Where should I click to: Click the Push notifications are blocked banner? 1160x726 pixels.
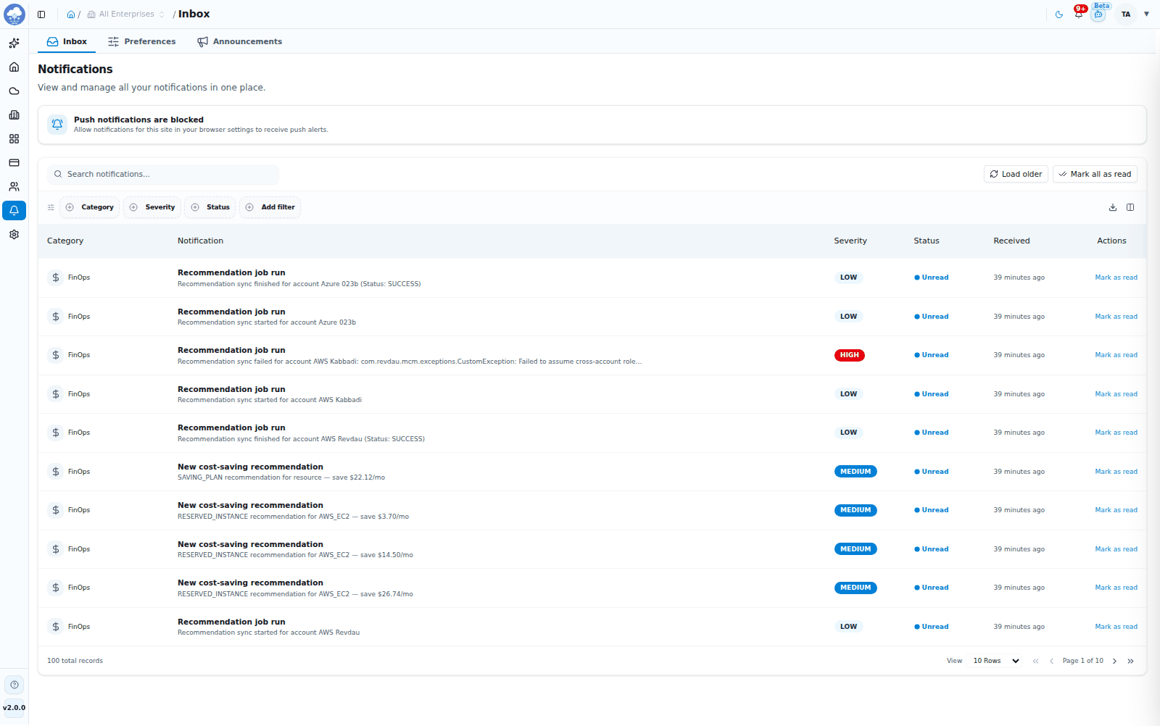(x=592, y=125)
